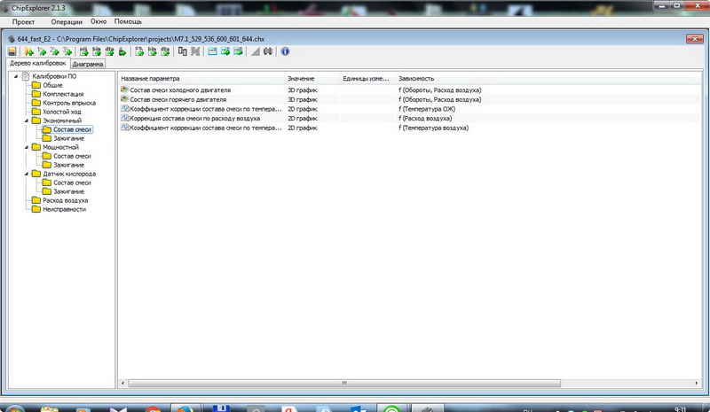Open the Проект menu
The image size is (710, 412).
[23, 21]
